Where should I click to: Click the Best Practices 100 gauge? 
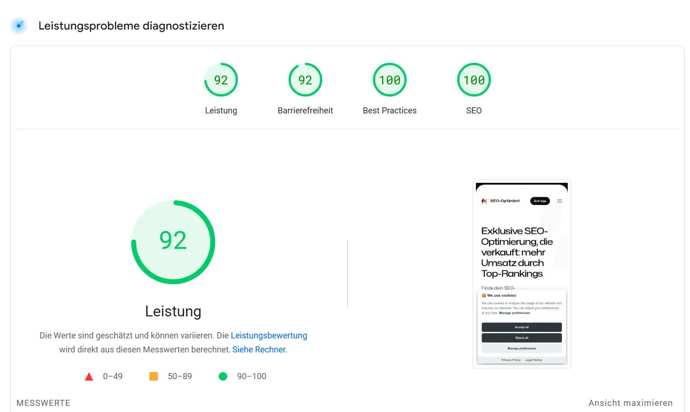tap(390, 80)
